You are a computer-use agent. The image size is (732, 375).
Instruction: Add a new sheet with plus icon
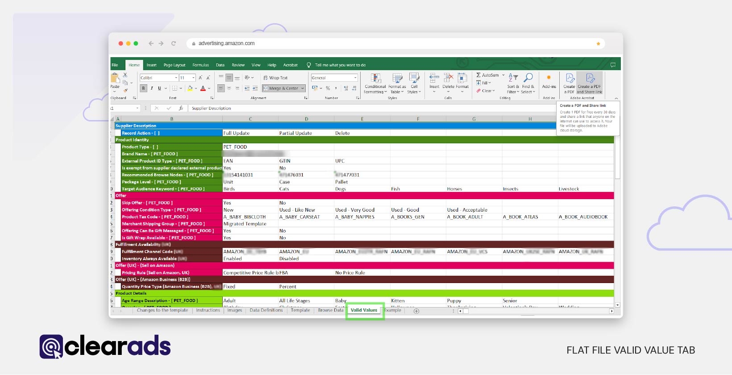click(416, 311)
